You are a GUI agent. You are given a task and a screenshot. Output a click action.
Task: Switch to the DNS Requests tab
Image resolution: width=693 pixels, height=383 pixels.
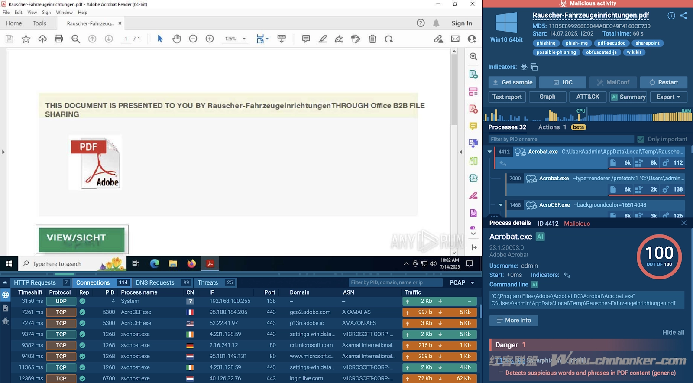click(155, 282)
